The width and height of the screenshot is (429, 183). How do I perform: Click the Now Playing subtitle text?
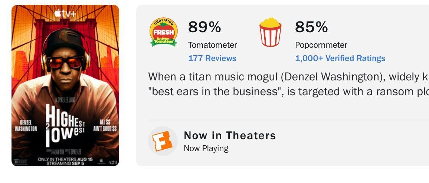206,148
